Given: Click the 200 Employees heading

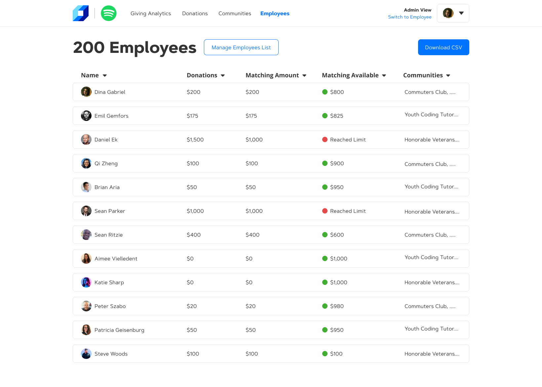Looking at the screenshot, I should pyautogui.click(x=135, y=48).
